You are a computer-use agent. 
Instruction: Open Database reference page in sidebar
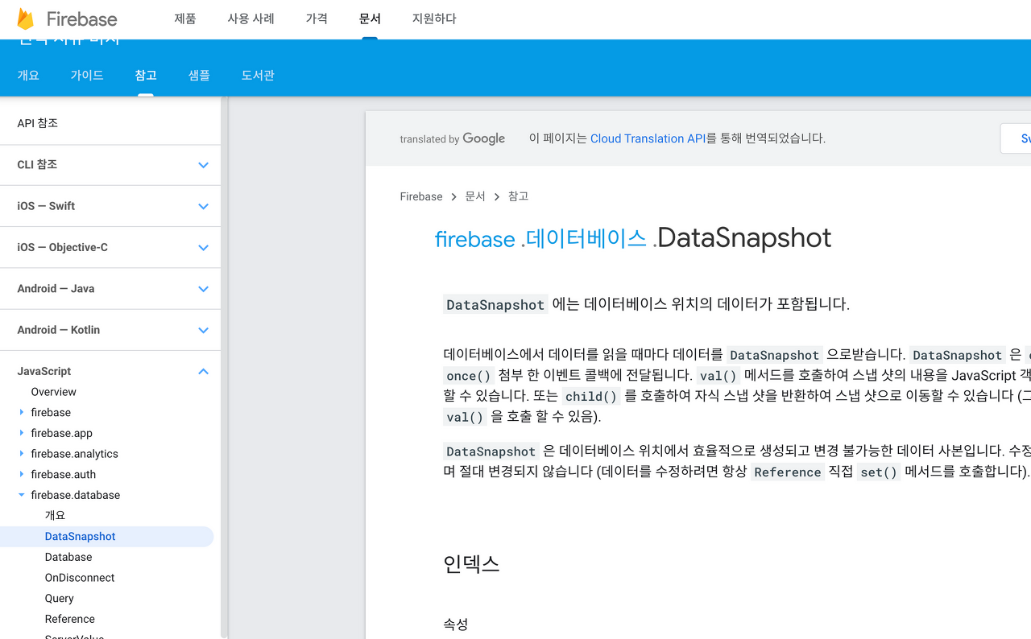[x=68, y=557]
